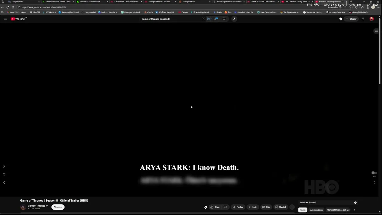Subscribe with the Abone ol button
This screenshot has height=215, width=382.
point(58,207)
